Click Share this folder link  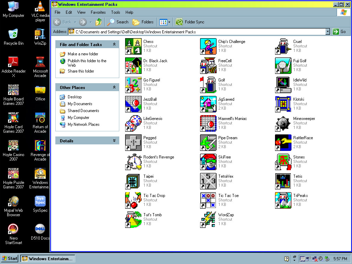pyautogui.click(x=81, y=71)
